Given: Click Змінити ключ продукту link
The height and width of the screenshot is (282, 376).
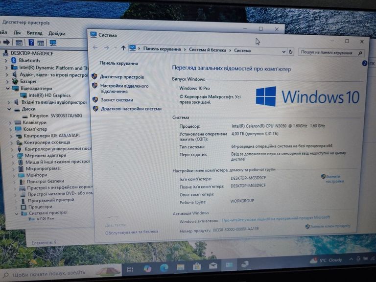Looking at the screenshot, I should (x=330, y=226).
